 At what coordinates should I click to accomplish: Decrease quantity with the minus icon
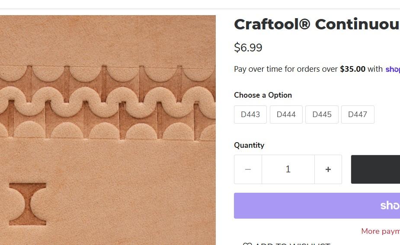pos(248,169)
